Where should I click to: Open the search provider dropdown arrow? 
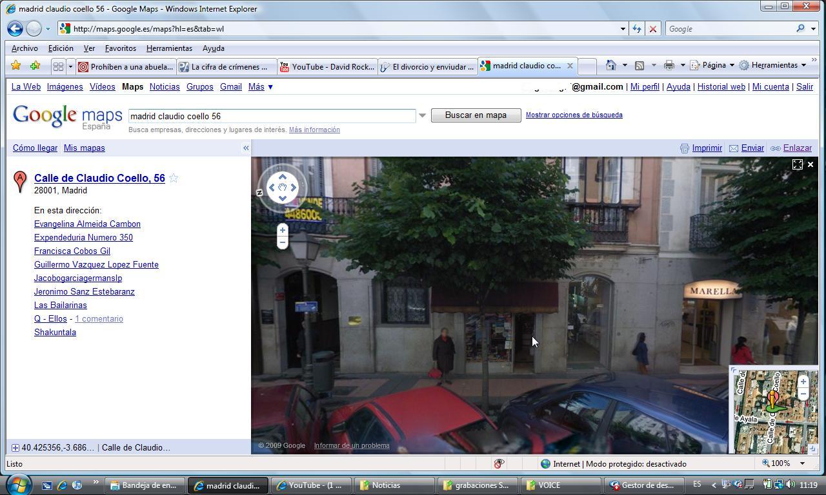[x=812, y=28]
